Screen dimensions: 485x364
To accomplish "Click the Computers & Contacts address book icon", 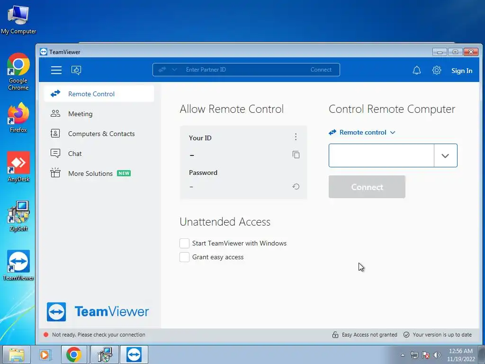I will (x=55, y=133).
